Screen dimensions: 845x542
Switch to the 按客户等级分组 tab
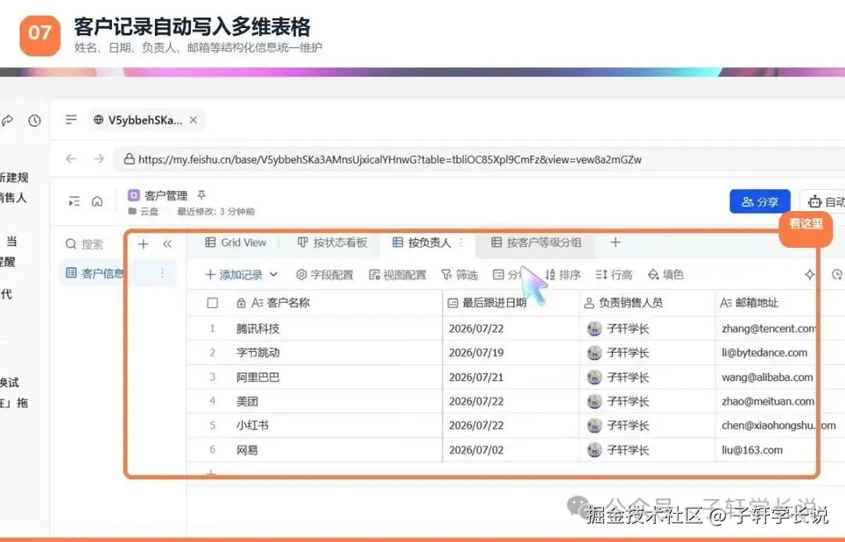tap(536, 242)
